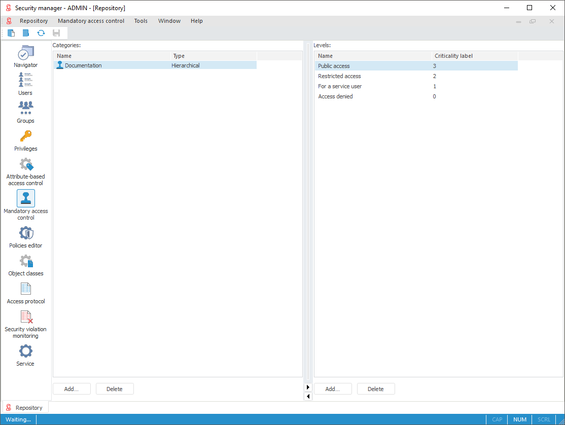Click the second blue toolbar document icon

coord(25,33)
